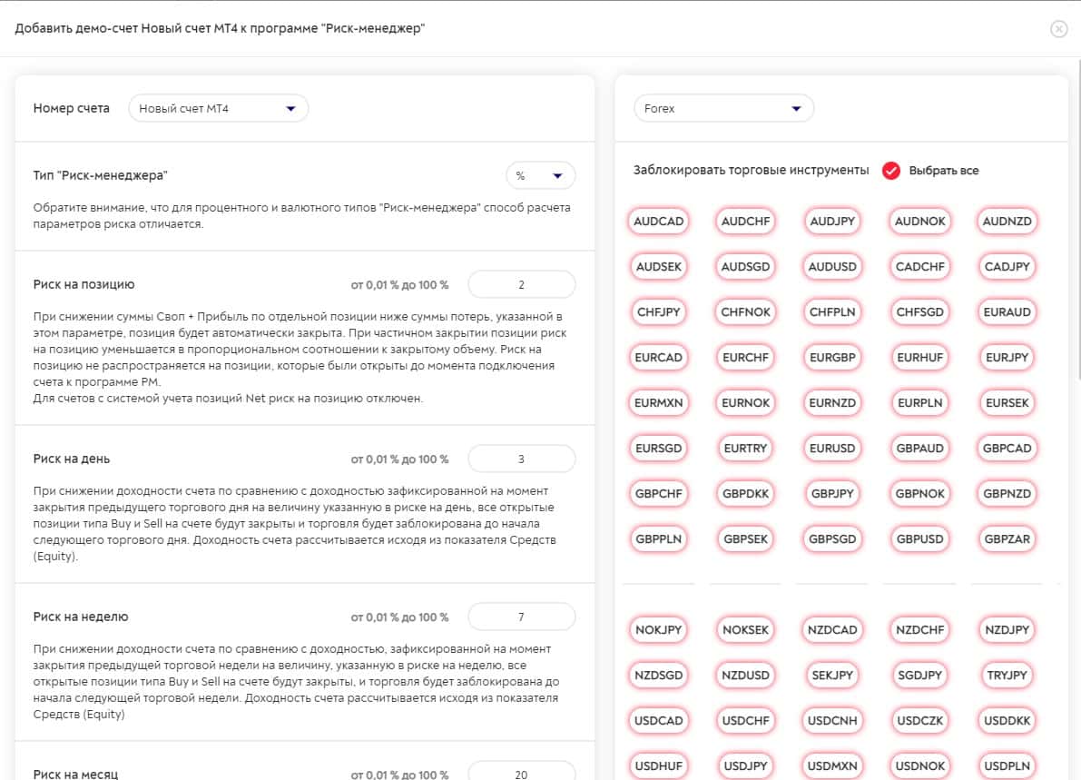Block the EURCAD instrument

(x=658, y=358)
